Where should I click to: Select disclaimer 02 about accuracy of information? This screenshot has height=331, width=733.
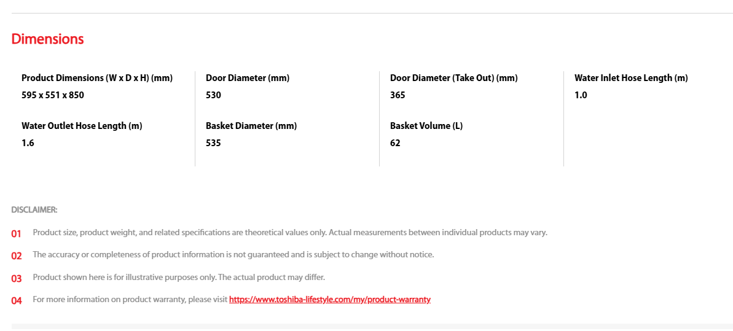[x=233, y=255]
